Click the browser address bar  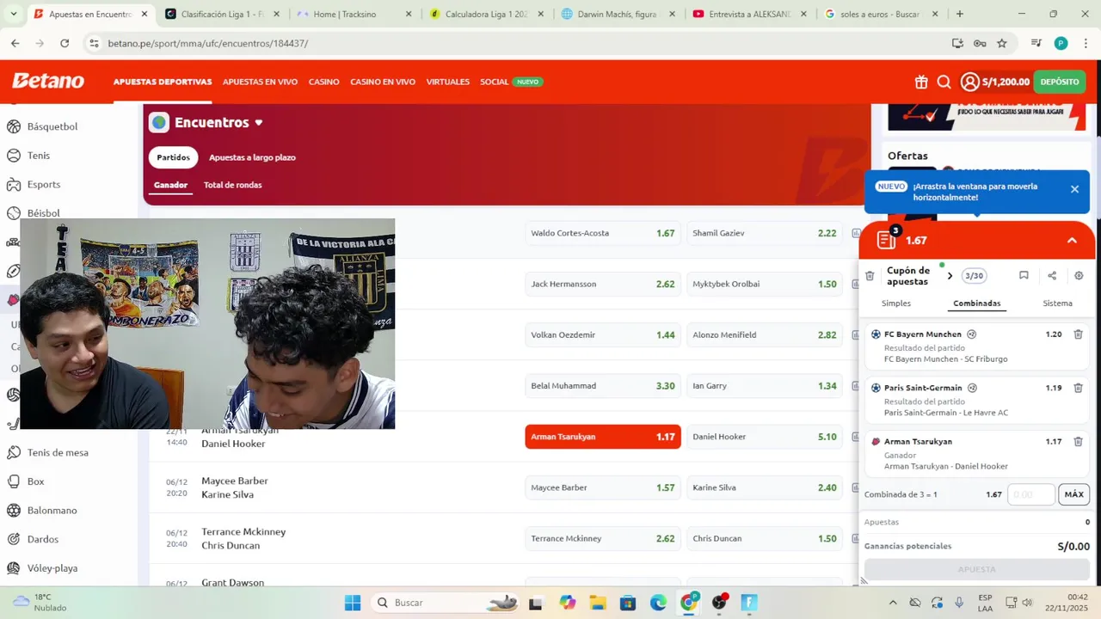[516, 43]
